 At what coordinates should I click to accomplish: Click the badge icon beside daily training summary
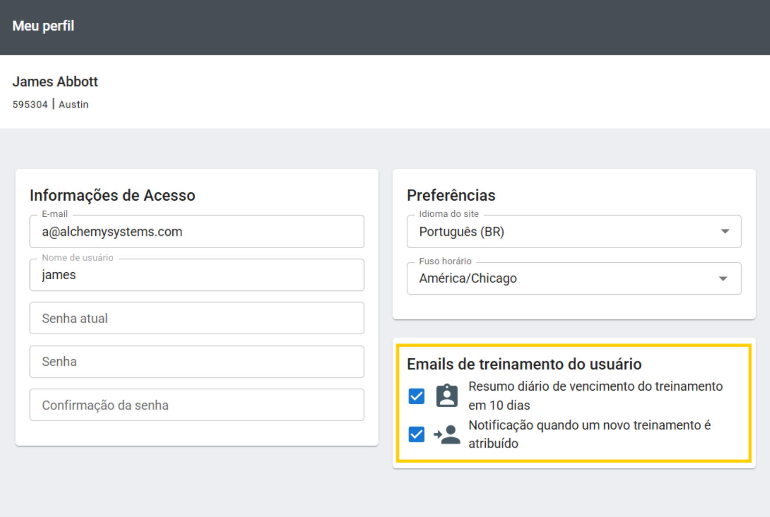pyautogui.click(x=446, y=396)
